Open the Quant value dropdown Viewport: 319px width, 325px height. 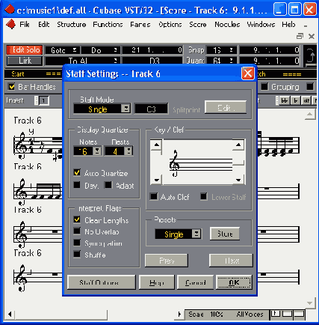point(221,61)
